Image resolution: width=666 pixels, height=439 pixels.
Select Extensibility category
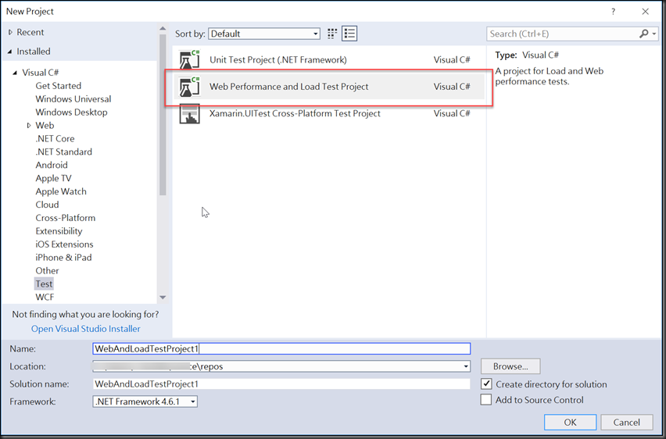pyautogui.click(x=59, y=231)
